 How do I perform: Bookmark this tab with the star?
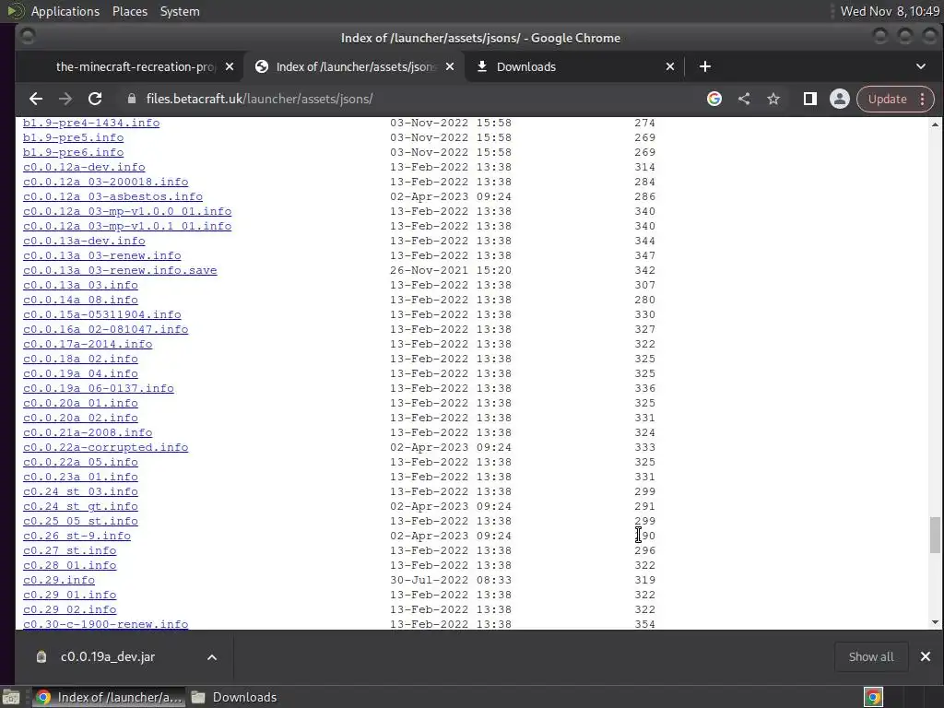(773, 99)
